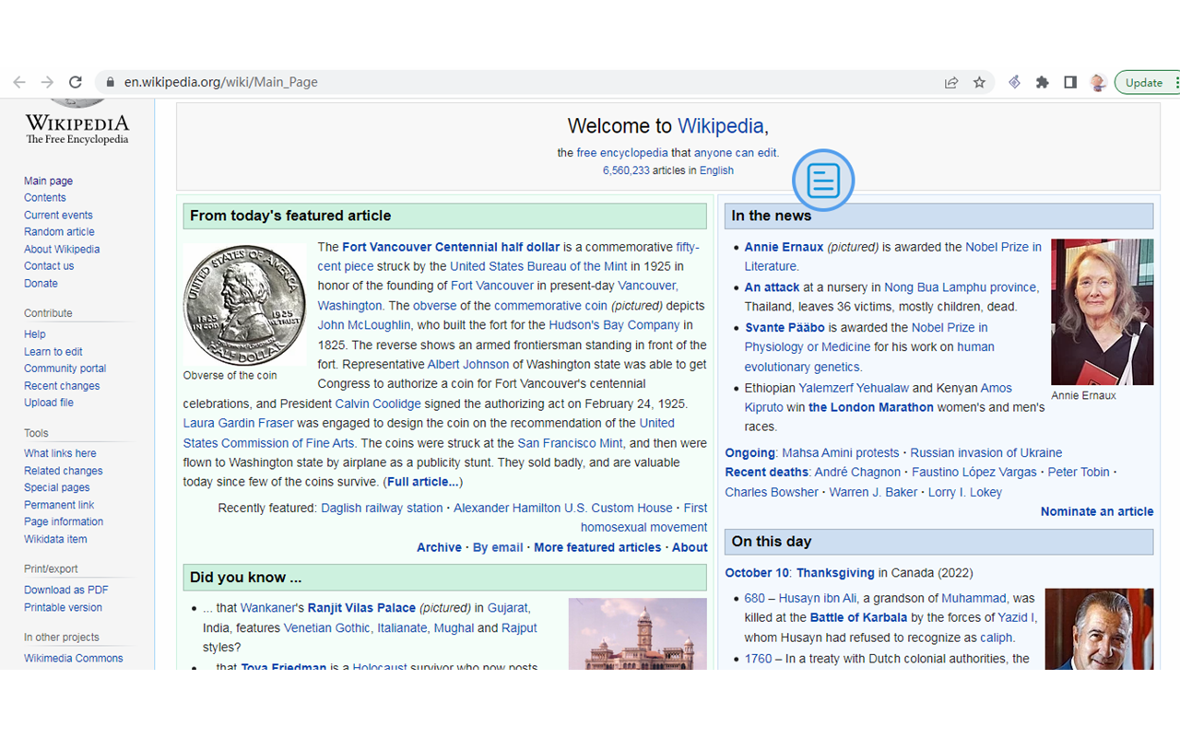Viewport: 1180px width, 737px height.
Task: Open What links here tool
Action: [x=60, y=453]
